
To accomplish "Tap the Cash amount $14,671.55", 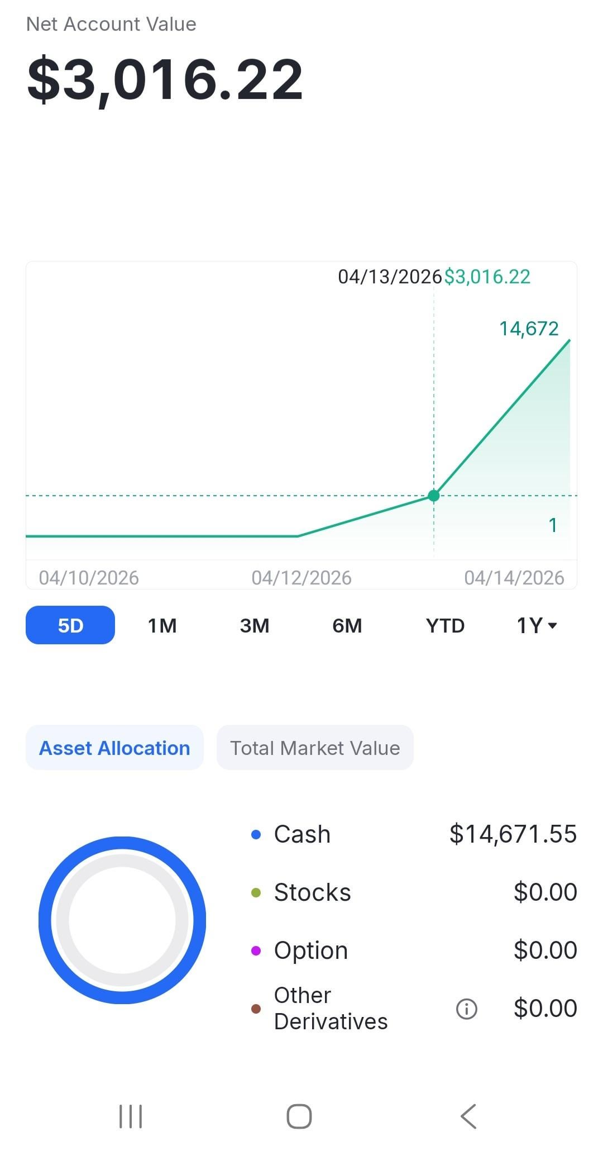I will coord(513,834).
